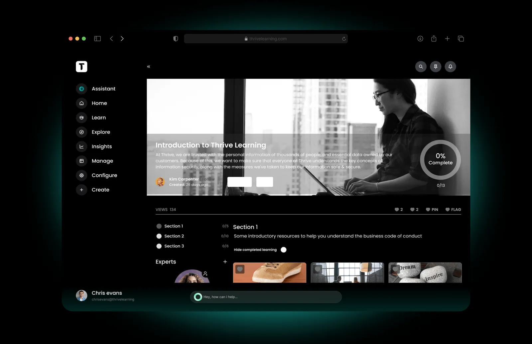
Task: Click the heart on the office window card
Action: [x=318, y=269]
